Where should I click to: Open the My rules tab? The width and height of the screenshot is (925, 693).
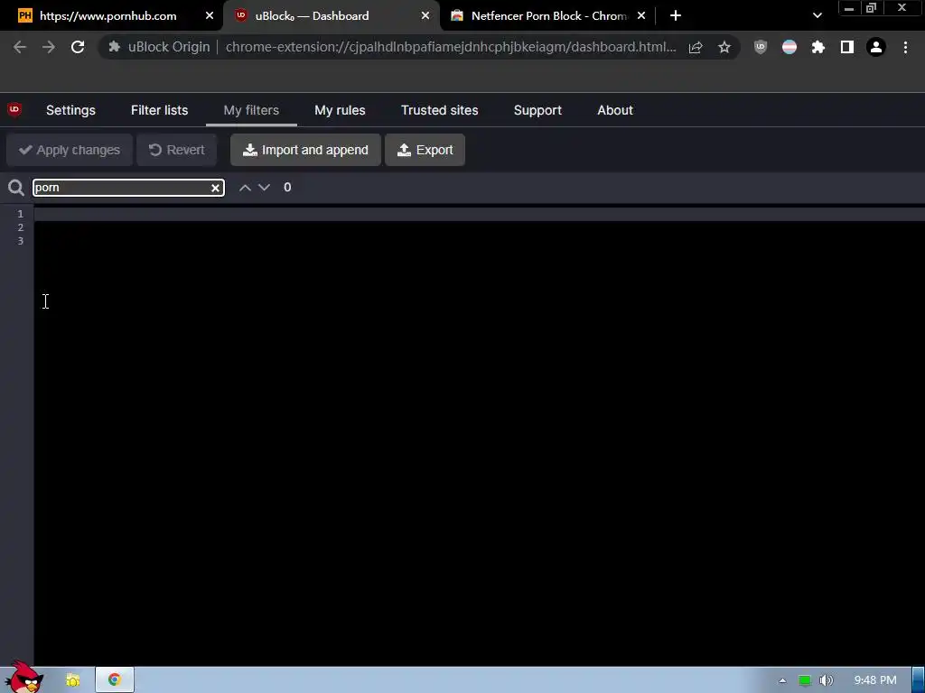click(340, 110)
